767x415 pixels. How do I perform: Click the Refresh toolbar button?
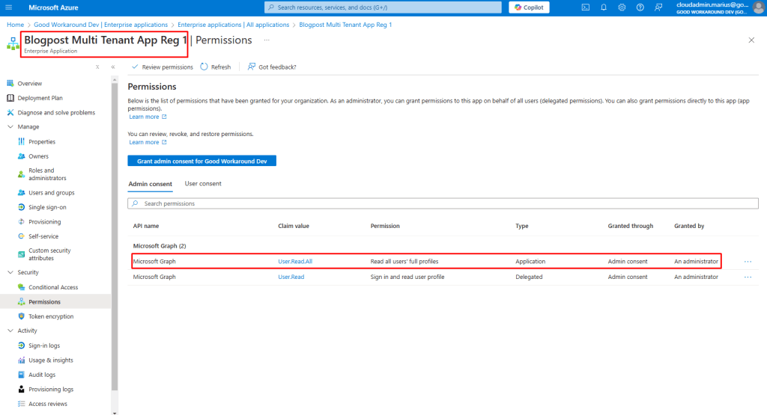216,67
